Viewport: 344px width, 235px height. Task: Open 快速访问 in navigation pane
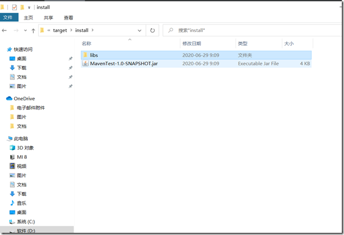point(23,50)
